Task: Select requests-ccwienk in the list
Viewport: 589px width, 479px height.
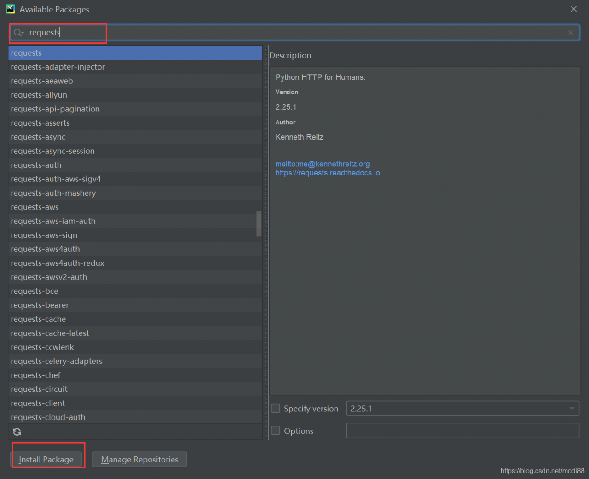Action: pyautogui.click(x=135, y=347)
